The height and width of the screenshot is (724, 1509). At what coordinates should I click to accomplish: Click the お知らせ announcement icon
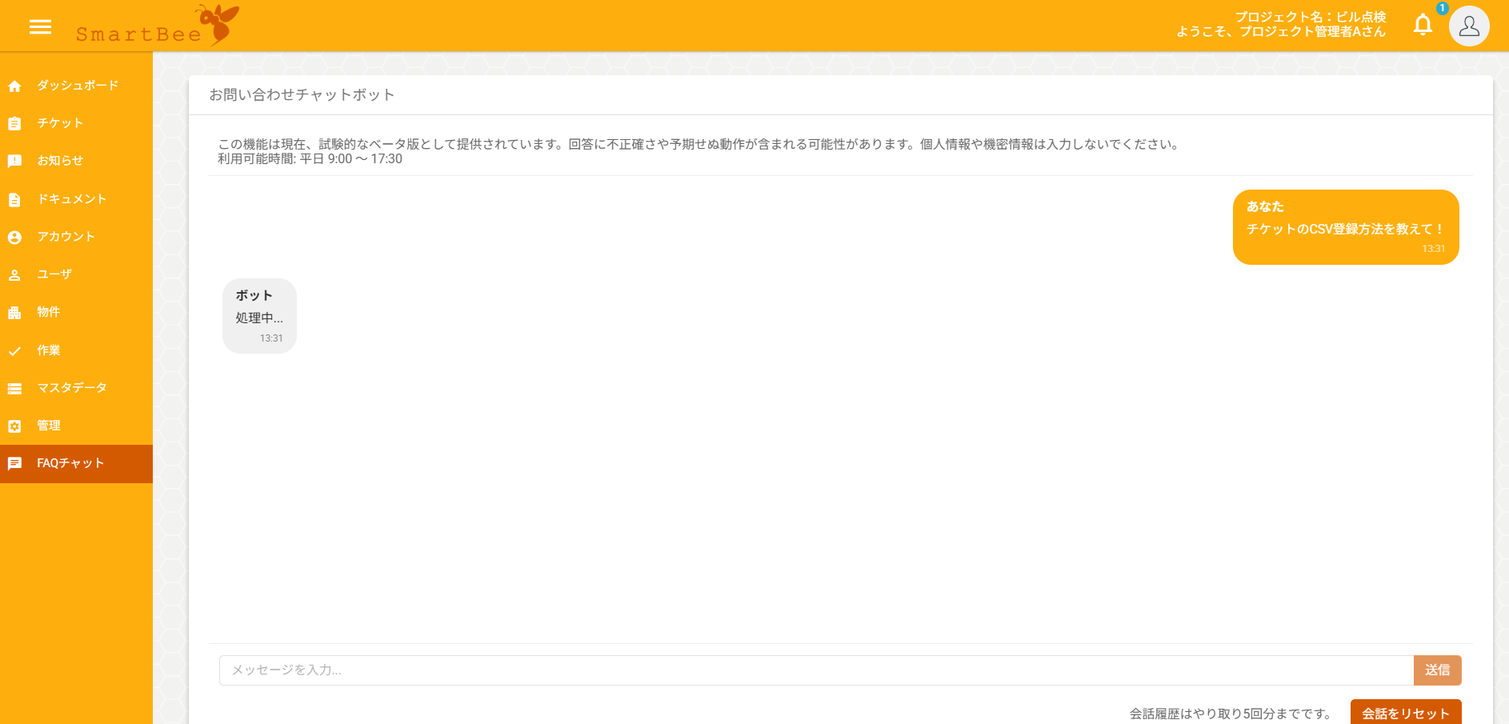pyautogui.click(x=14, y=161)
